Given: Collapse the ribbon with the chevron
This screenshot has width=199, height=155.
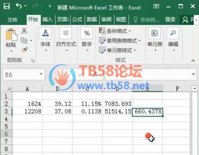Looking at the screenshot, I should coord(193,61).
